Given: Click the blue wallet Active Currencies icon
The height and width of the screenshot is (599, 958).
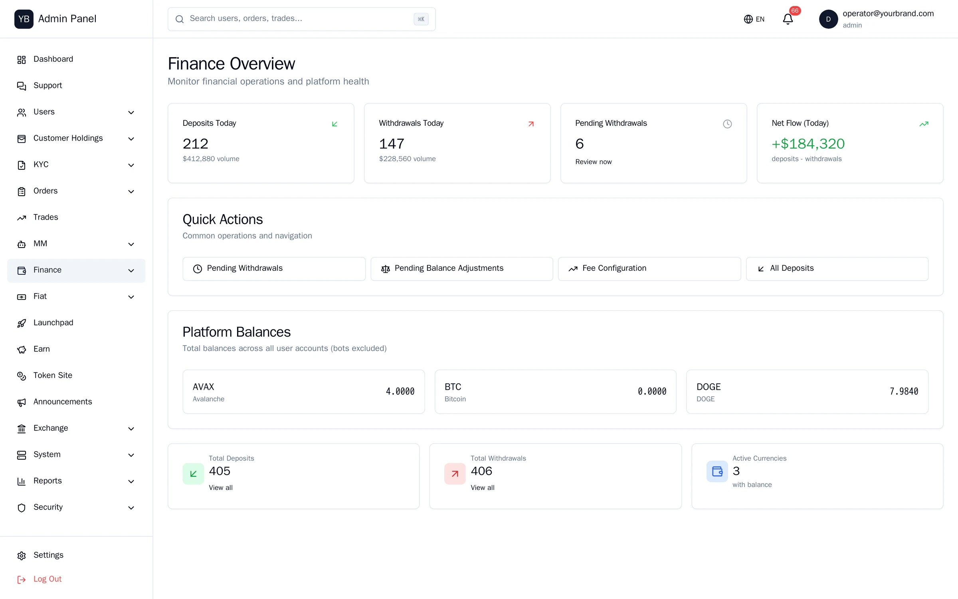Looking at the screenshot, I should point(717,471).
